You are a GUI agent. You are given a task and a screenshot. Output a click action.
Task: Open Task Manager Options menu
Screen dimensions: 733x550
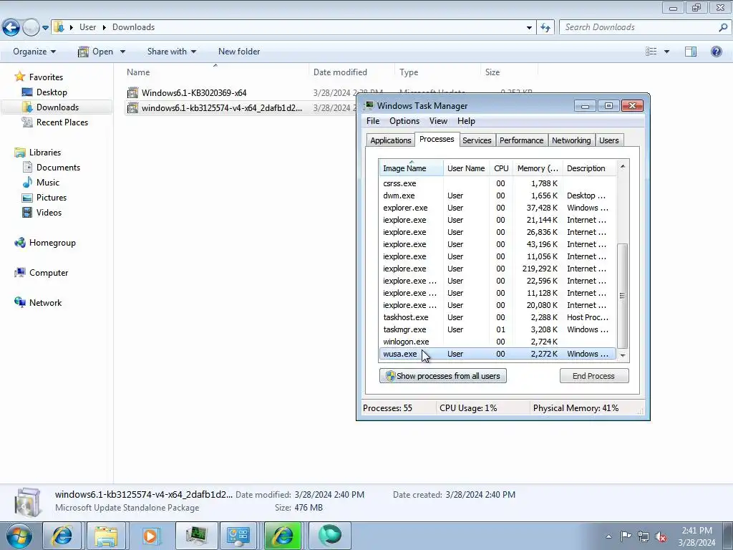point(404,120)
